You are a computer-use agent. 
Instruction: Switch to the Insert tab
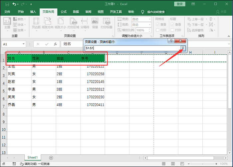[x=33, y=12]
